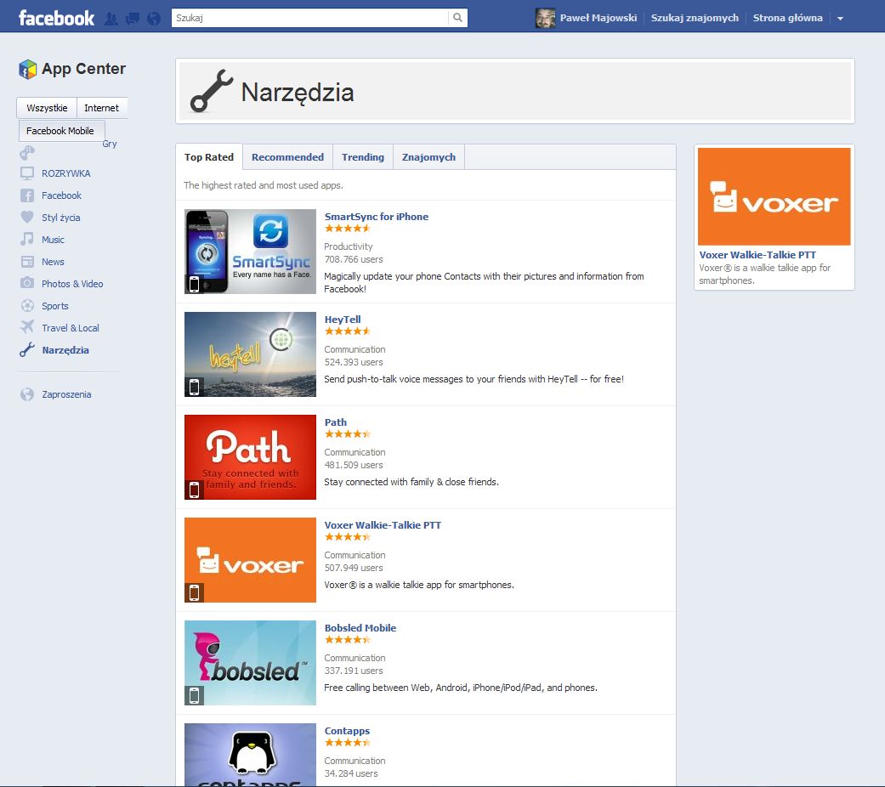Screen dimensions: 885x787
Task: Open the HeyTell app thumbnail image
Action: pyautogui.click(x=250, y=354)
